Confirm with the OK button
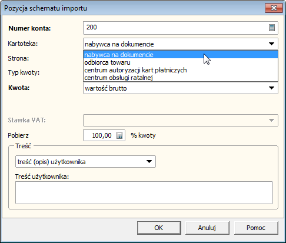 [x=159, y=228]
